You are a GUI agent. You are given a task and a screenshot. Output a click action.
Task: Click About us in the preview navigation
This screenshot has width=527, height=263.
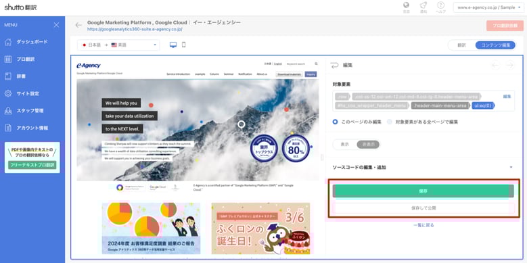(x=262, y=74)
